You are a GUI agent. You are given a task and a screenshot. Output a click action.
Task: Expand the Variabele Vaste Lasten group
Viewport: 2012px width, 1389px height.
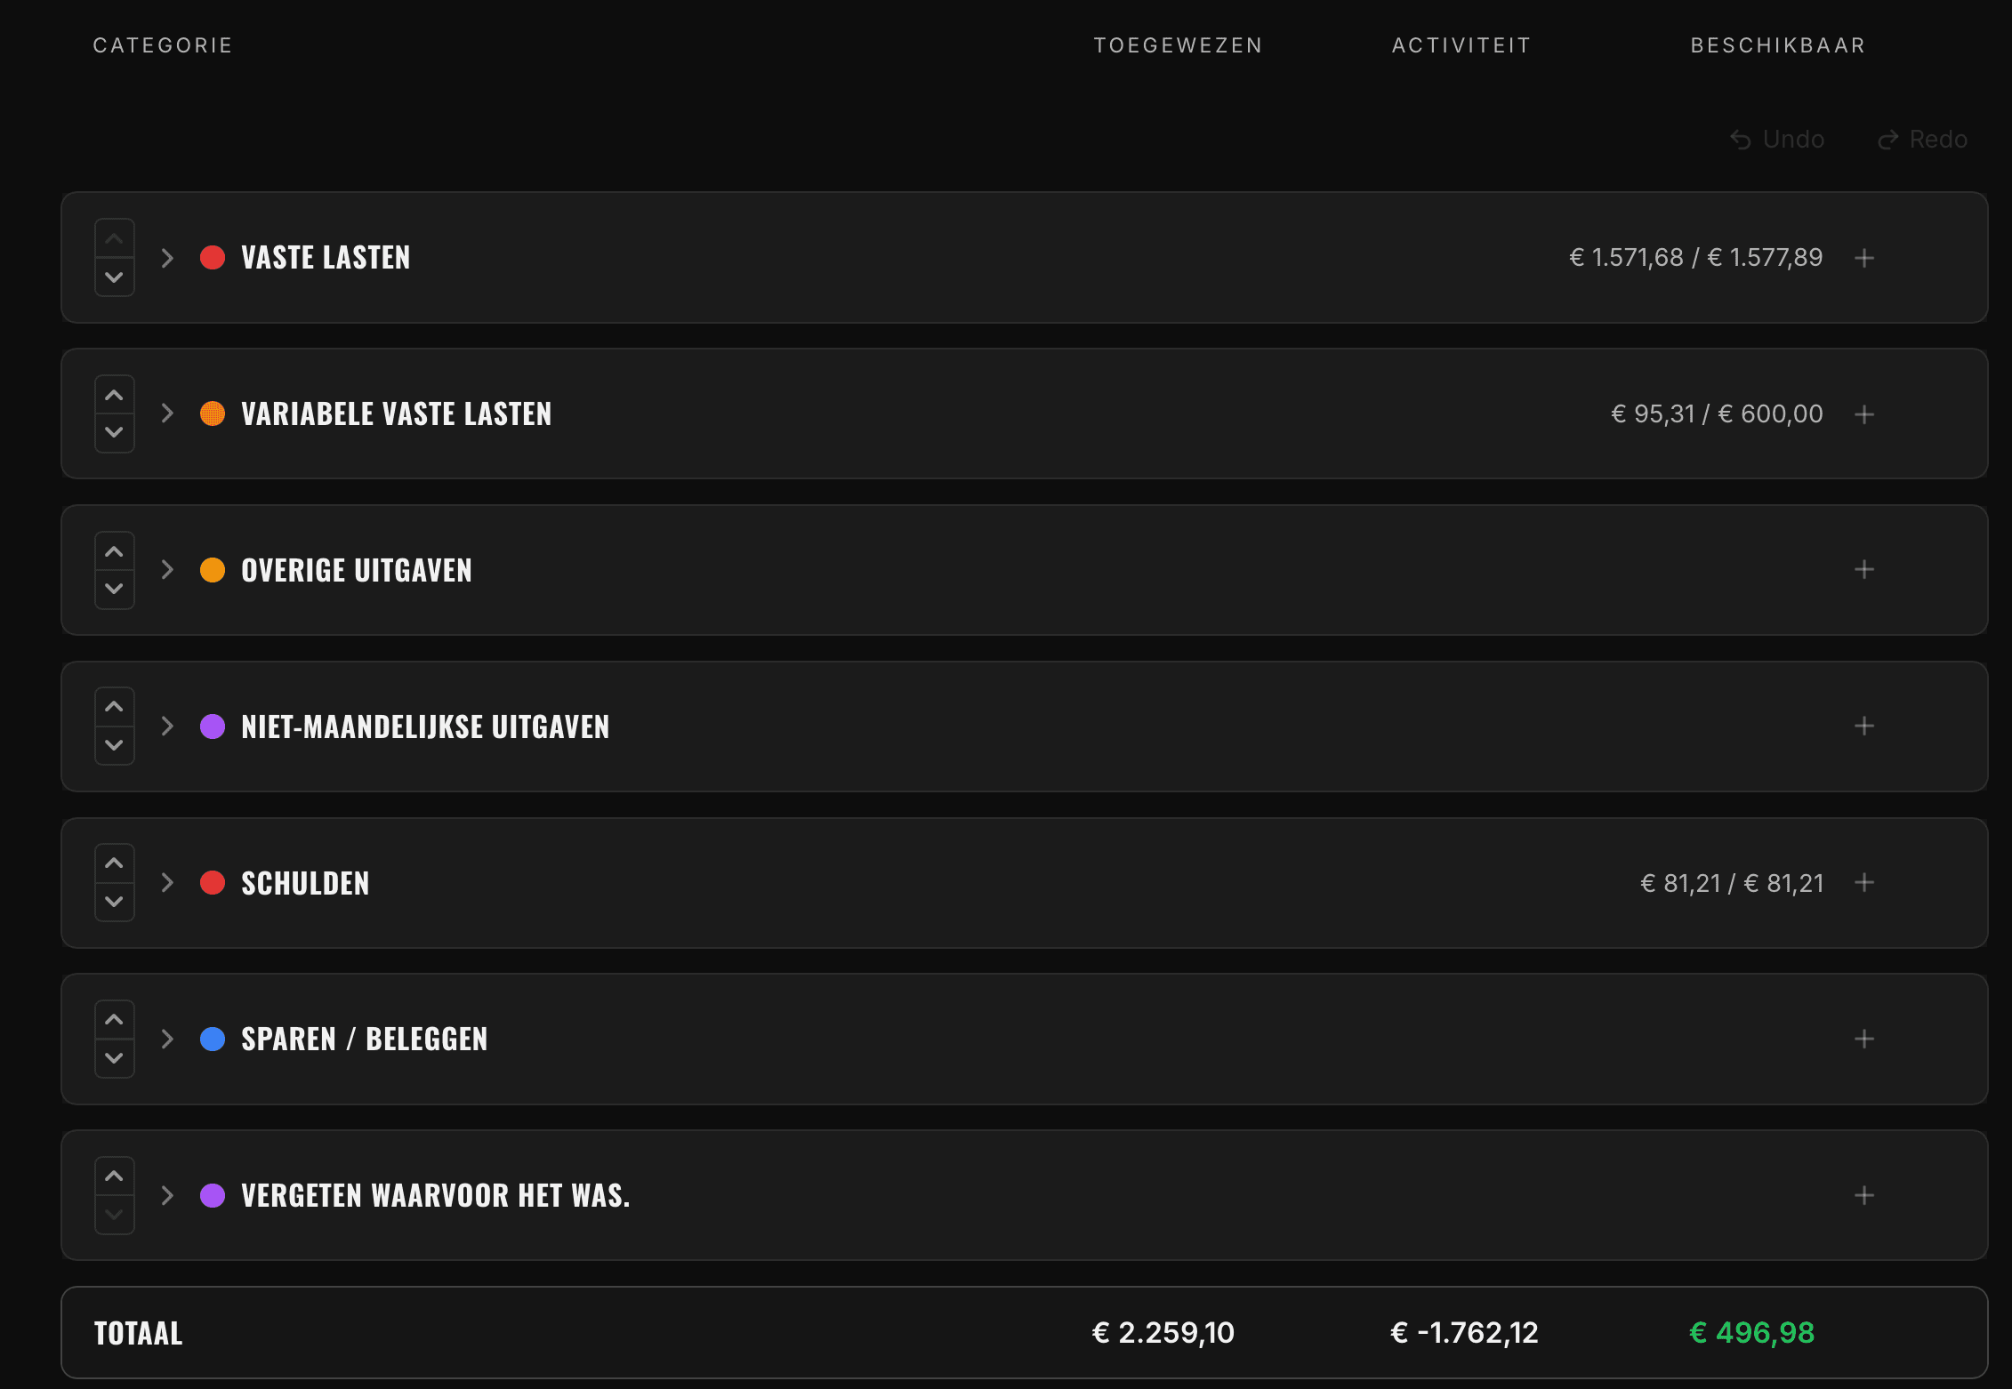(x=167, y=413)
